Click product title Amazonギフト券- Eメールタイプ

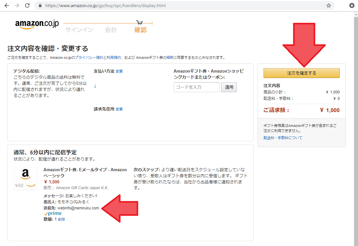tap(85, 173)
